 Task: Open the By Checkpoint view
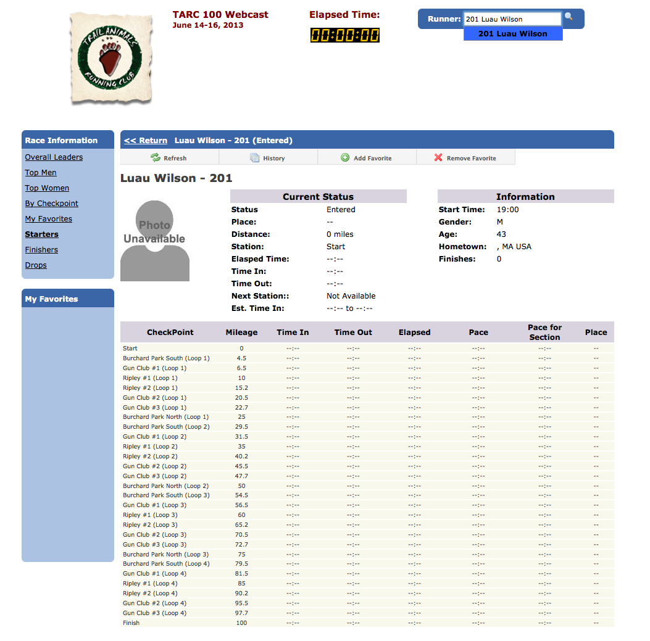point(52,204)
